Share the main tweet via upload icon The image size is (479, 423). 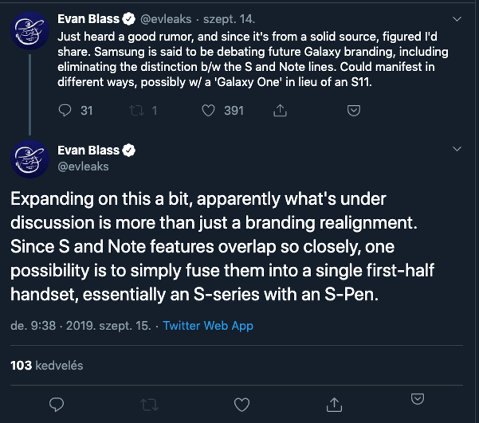(334, 405)
